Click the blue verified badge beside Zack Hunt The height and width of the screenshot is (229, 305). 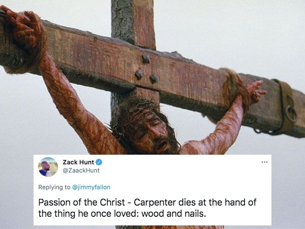point(99,162)
